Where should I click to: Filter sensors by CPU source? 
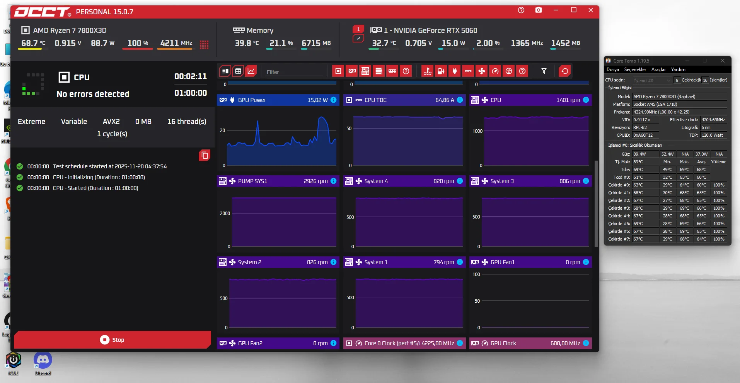[338, 71]
